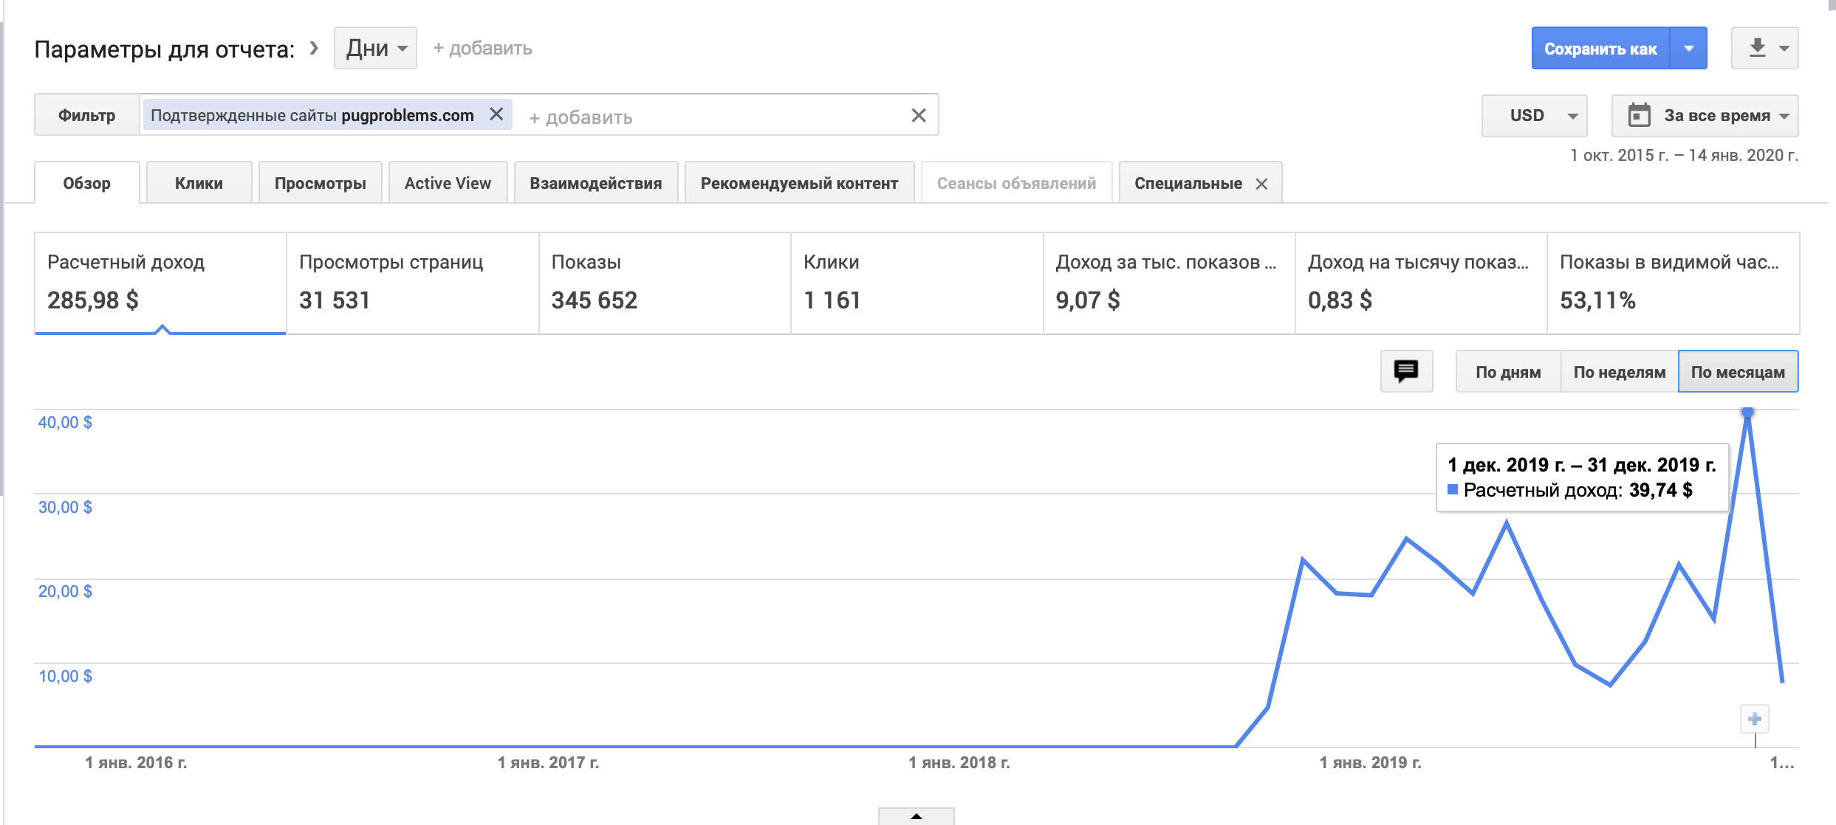Remove the pugproblems.com site filter chip
1836x825 pixels.
coord(496,114)
